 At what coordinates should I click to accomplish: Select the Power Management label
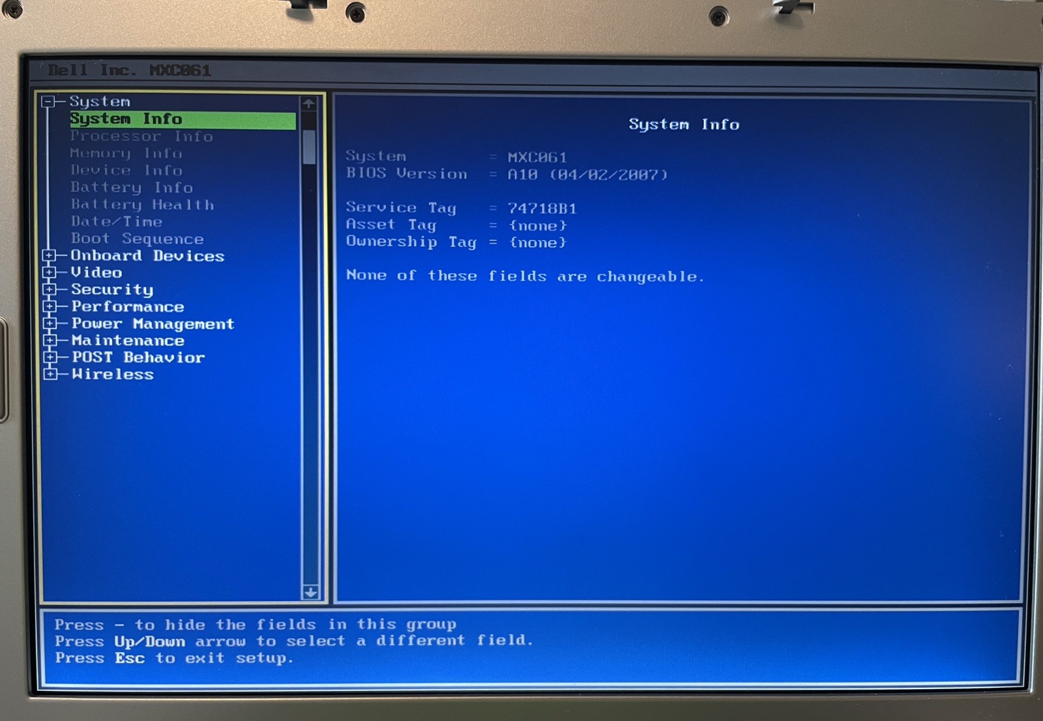click(153, 324)
